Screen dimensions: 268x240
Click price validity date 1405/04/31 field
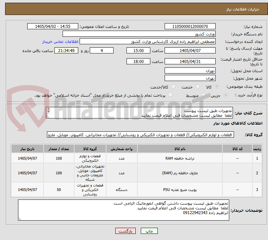pos(190,61)
